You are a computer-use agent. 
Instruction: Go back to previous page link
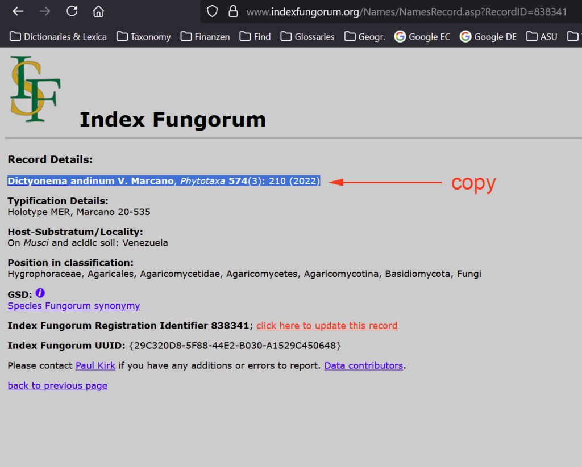point(57,386)
